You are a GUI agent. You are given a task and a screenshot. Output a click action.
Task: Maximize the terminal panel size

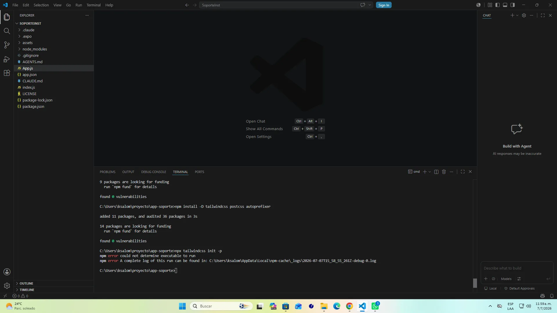coord(463,172)
